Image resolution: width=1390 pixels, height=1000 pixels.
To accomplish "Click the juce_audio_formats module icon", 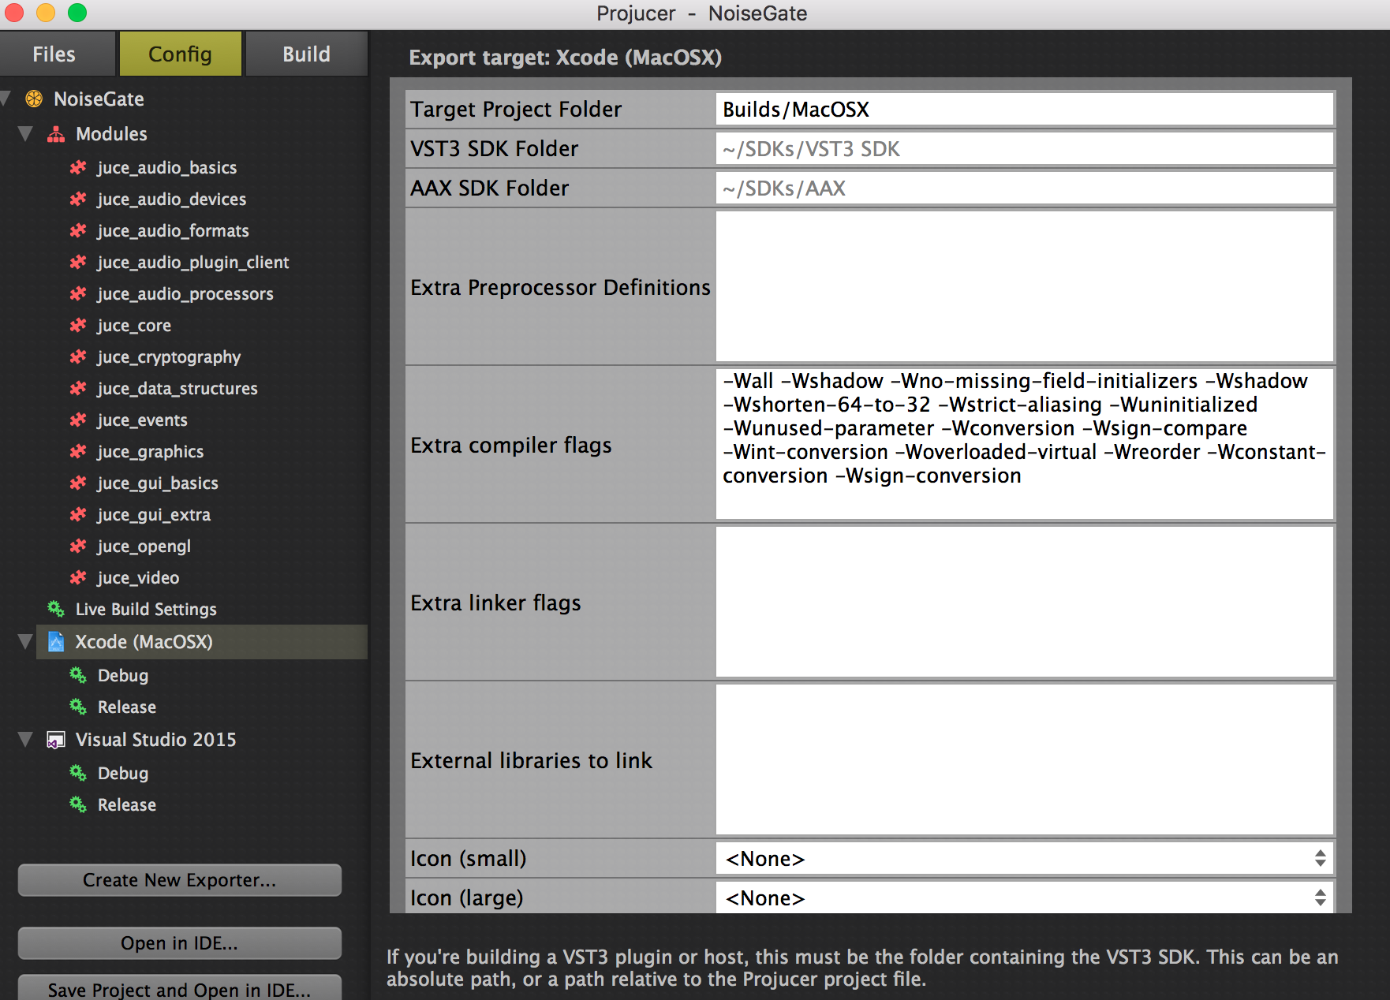I will click(78, 230).
